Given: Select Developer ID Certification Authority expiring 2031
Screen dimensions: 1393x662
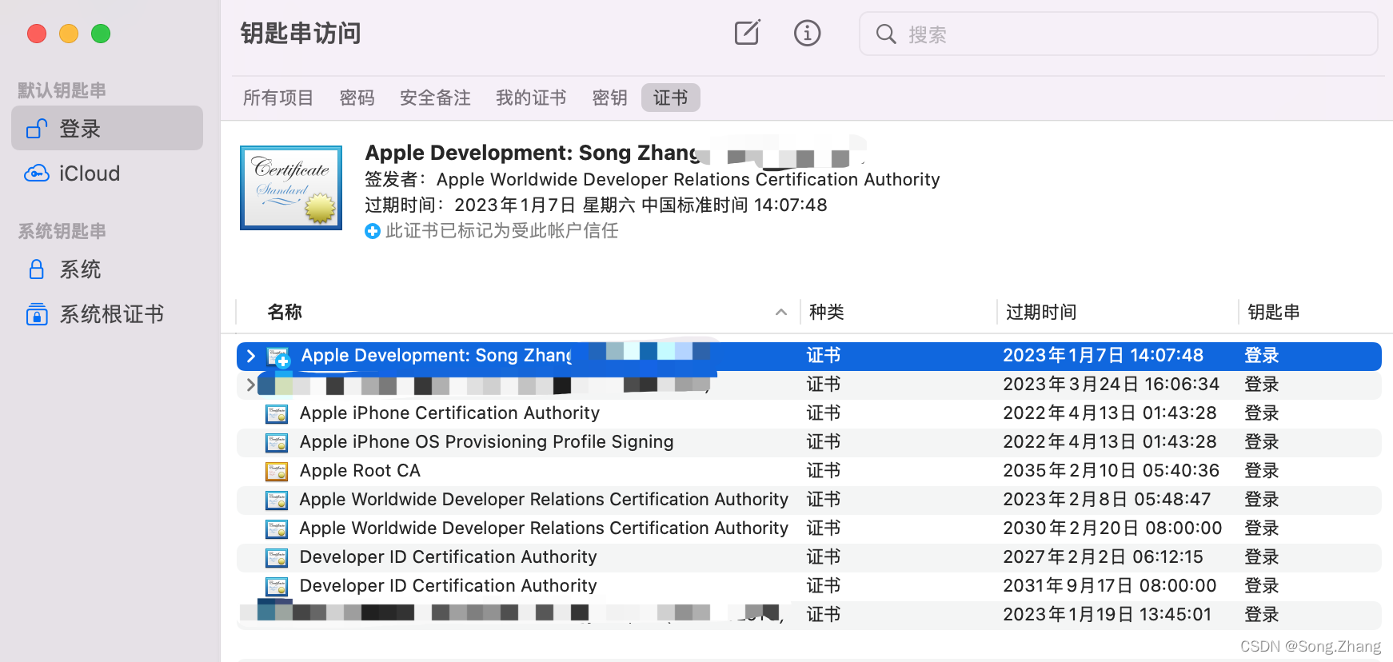Looking at the screenshot, I should pos(809,586).
